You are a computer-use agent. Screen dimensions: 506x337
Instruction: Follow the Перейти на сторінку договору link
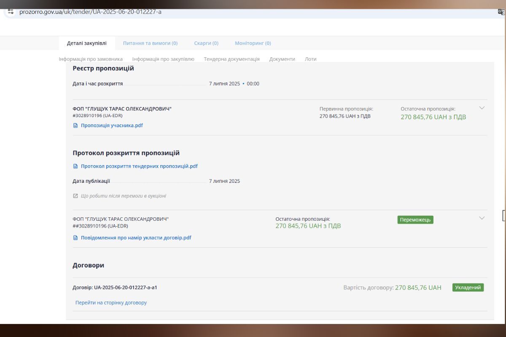(x=111, y=302)
